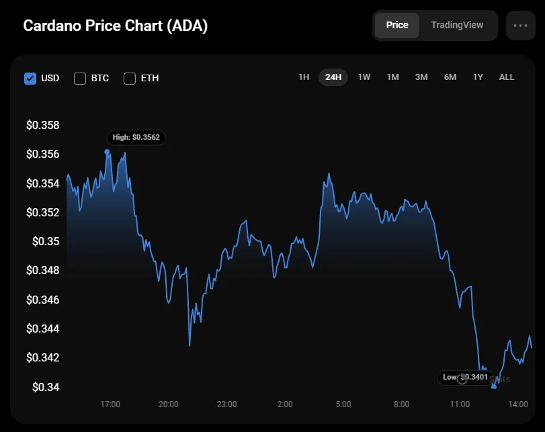Click the 17:00 time axis label

110,404
